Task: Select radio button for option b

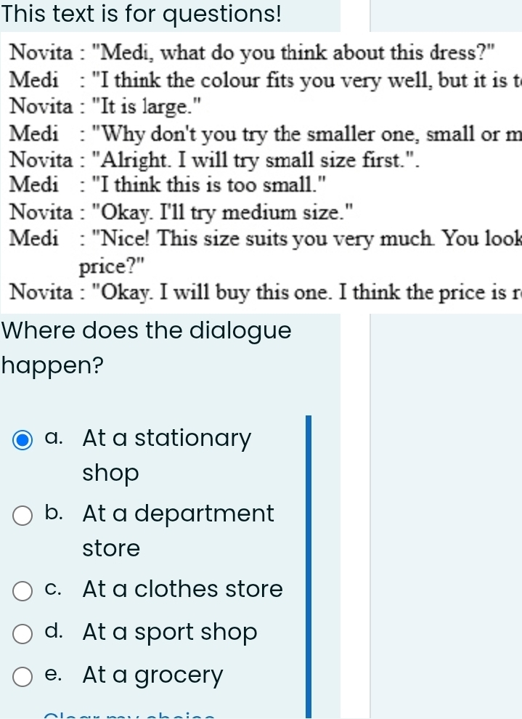Action: [23, 516]
